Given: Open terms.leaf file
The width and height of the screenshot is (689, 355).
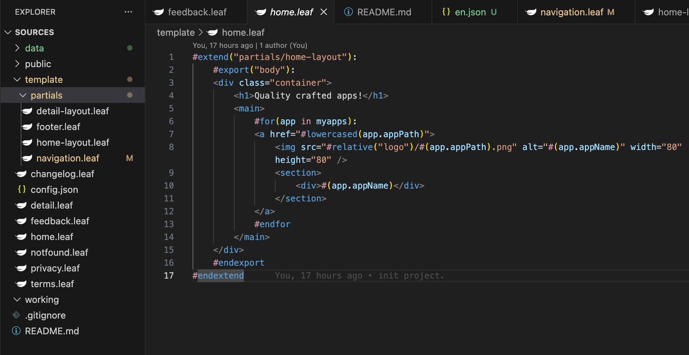Looking at the screenshot, I should coord(52,284).
